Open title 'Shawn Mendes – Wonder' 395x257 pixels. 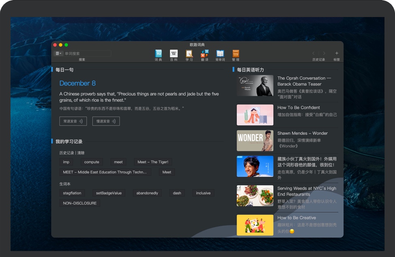pos(303,133)
